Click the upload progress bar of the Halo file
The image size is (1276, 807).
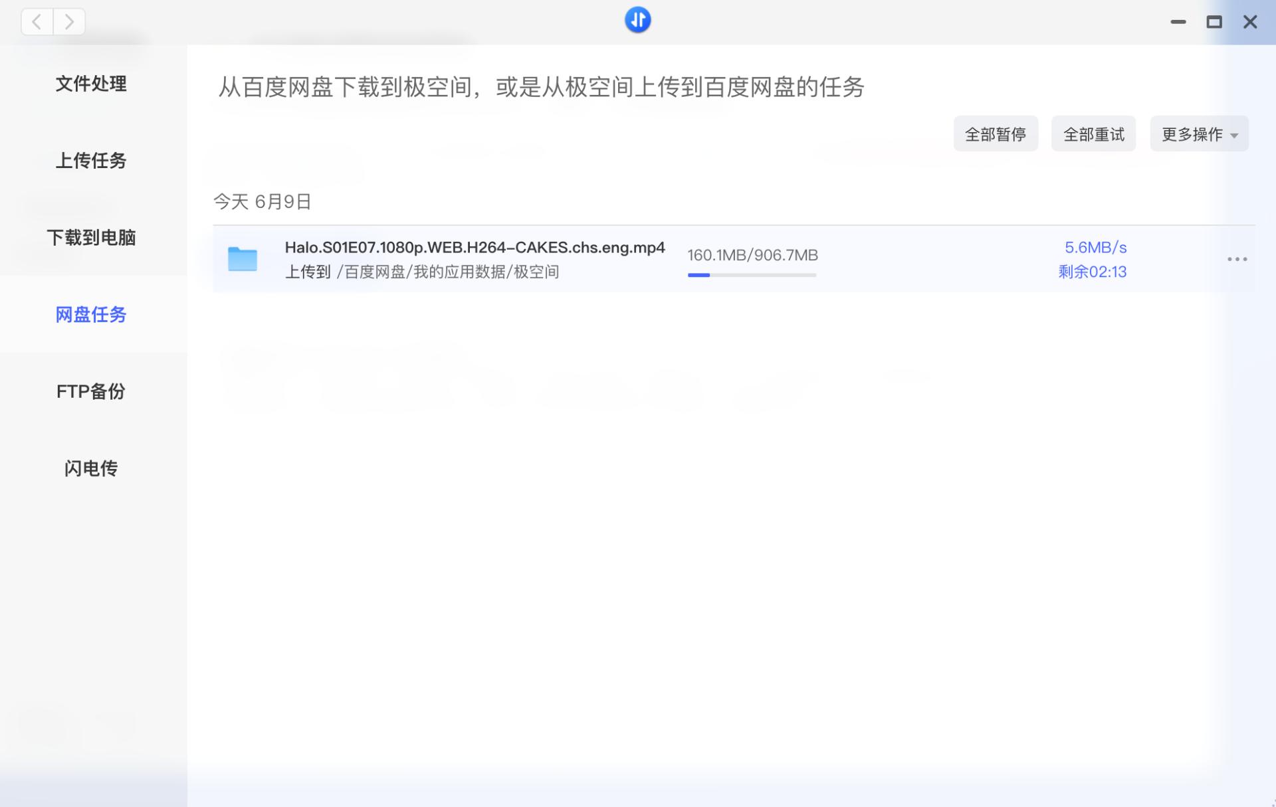click(x=751, y=275)
